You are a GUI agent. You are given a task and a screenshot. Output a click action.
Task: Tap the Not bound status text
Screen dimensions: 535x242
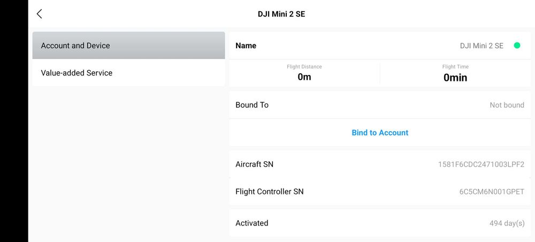[x=507, y=105]
